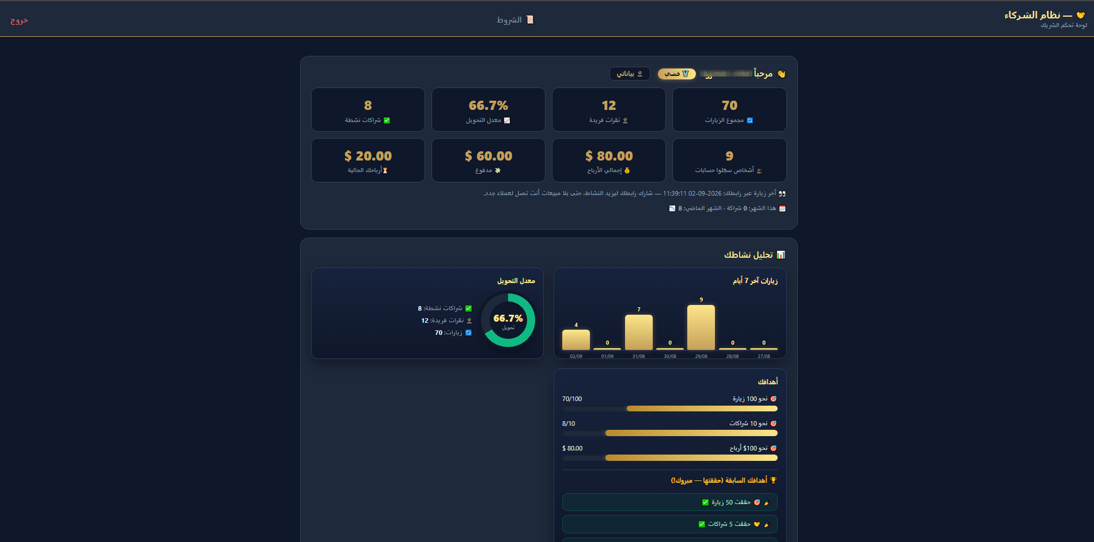Click the إجمالي الأرباح $ 80.00 card
Screen dimensions: 1094x542
point(609,160)
